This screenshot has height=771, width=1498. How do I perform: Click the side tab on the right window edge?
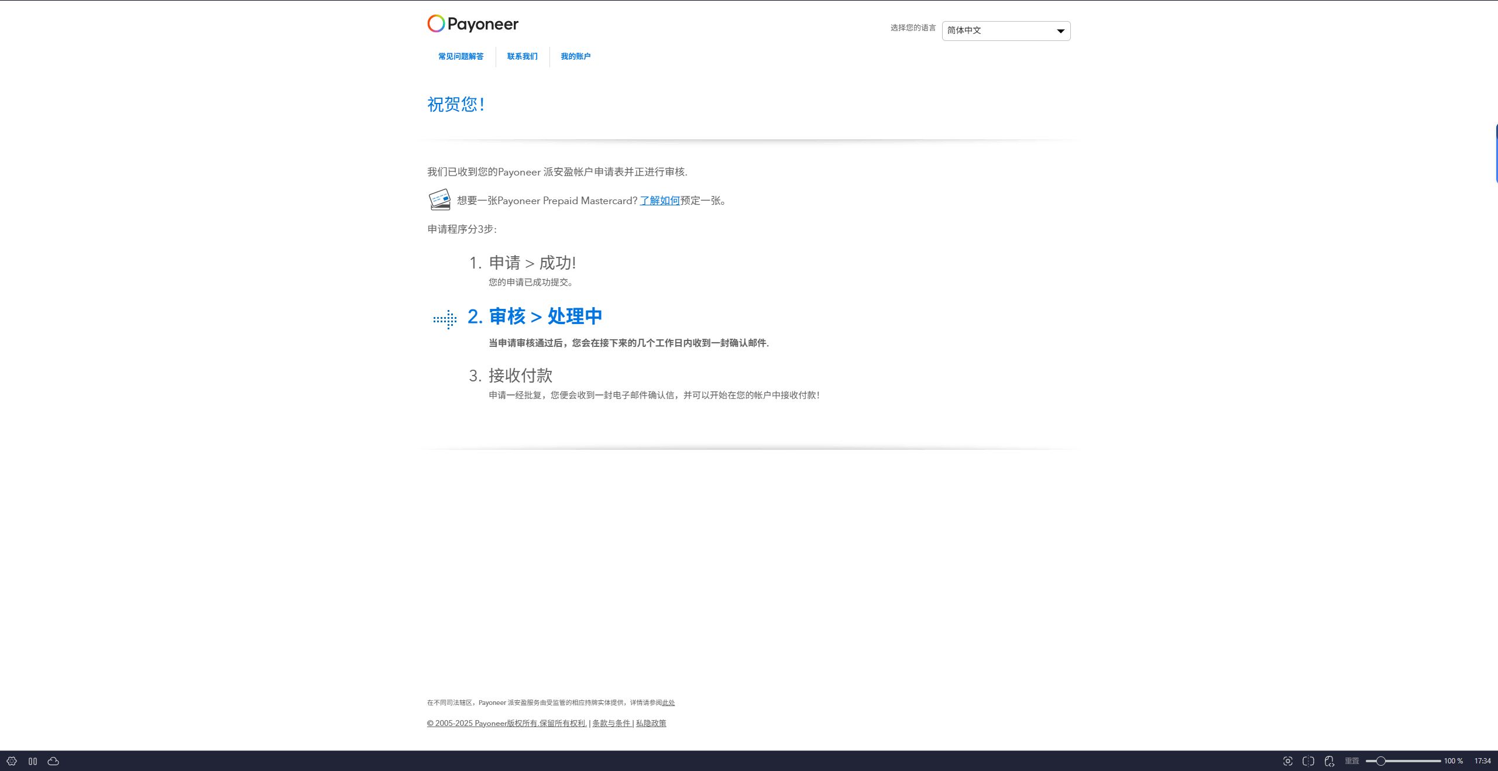(1496, 153)
